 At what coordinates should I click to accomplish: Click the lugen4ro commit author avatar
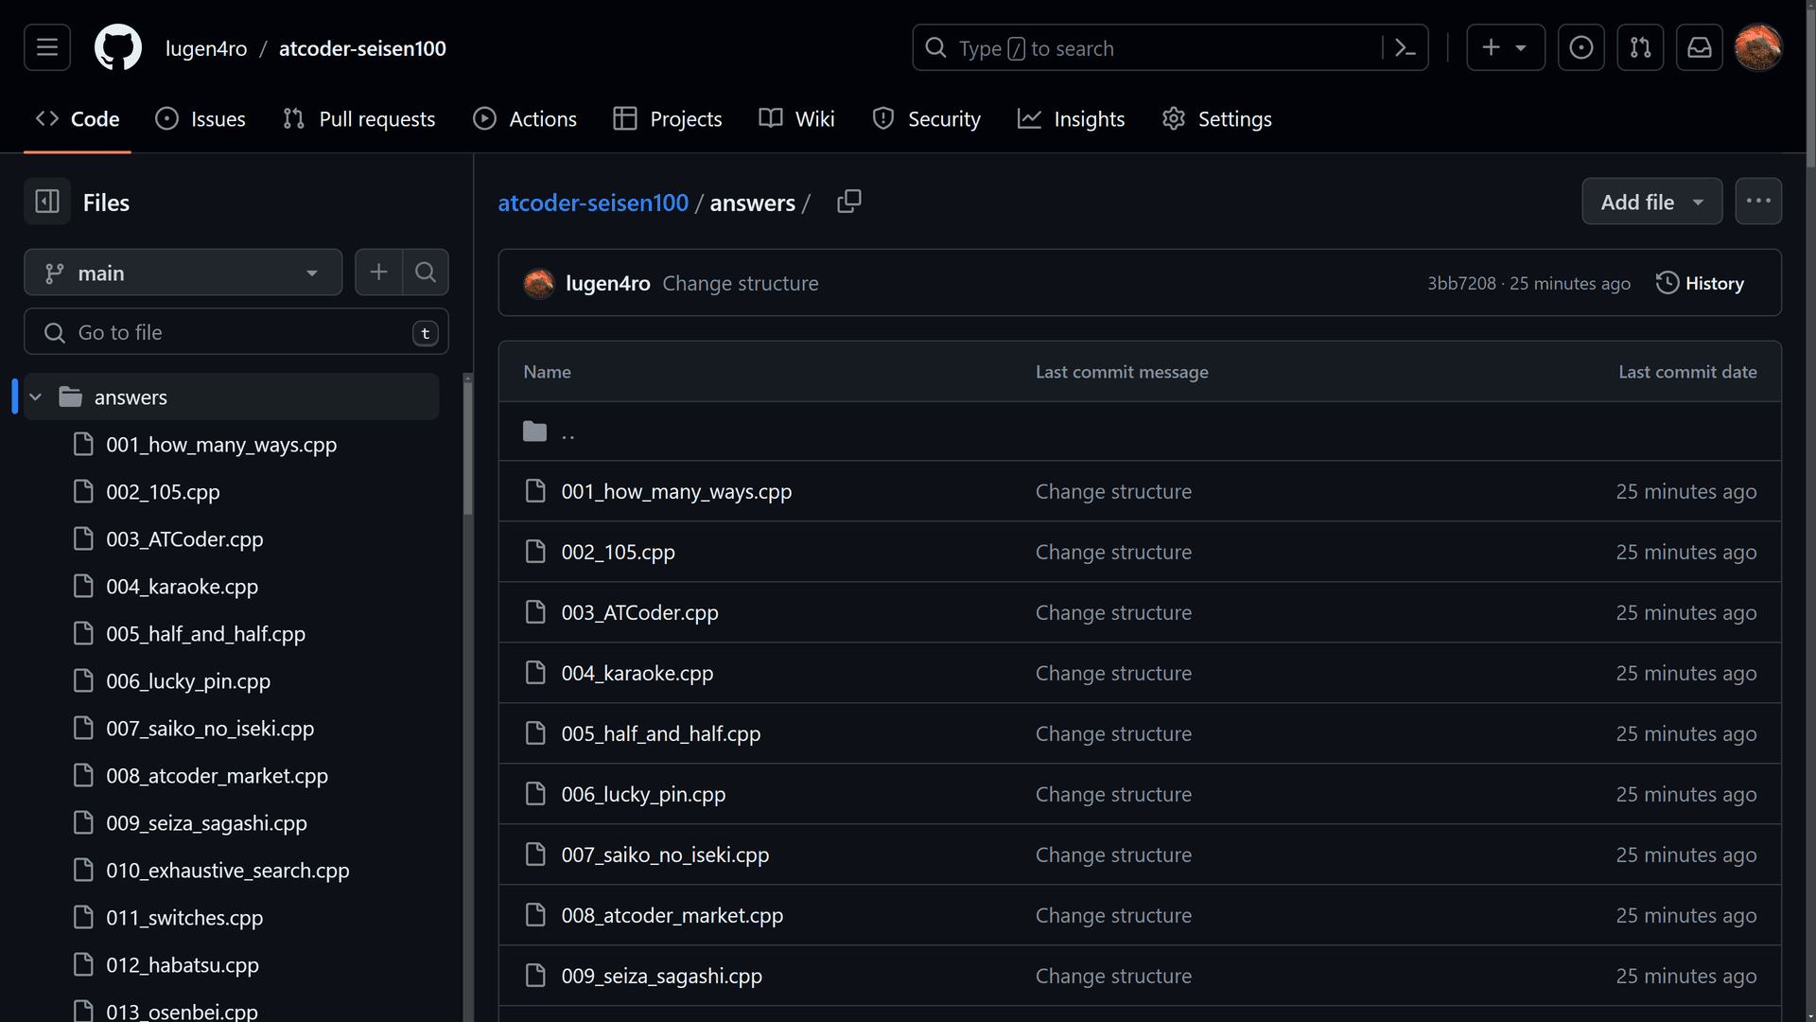pos(539,283)
